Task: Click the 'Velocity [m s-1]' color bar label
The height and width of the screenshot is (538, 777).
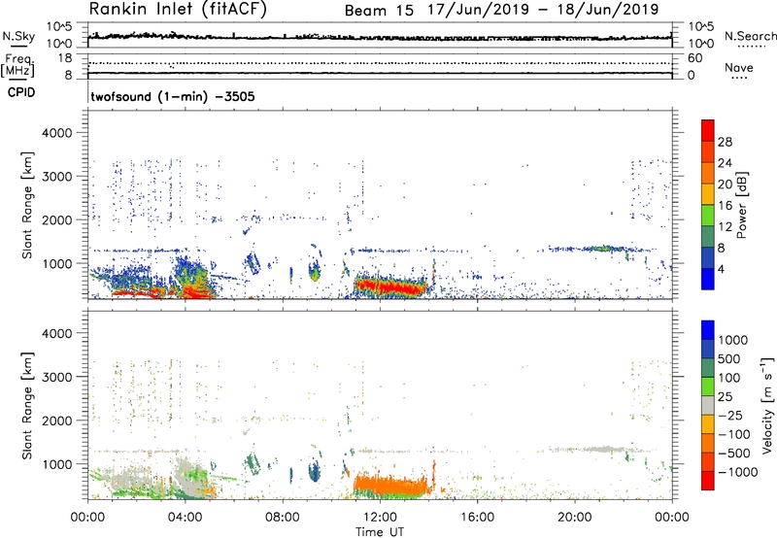Action: [x=767, y=405]
